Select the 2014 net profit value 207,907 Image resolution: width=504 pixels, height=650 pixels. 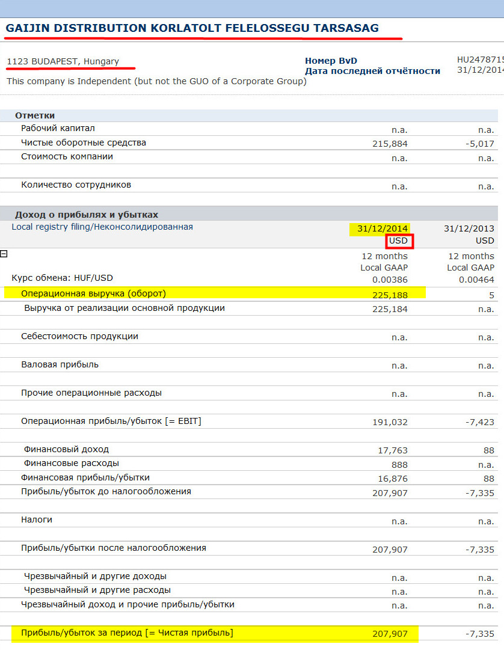pyautogui.click(x=390, y=634)
